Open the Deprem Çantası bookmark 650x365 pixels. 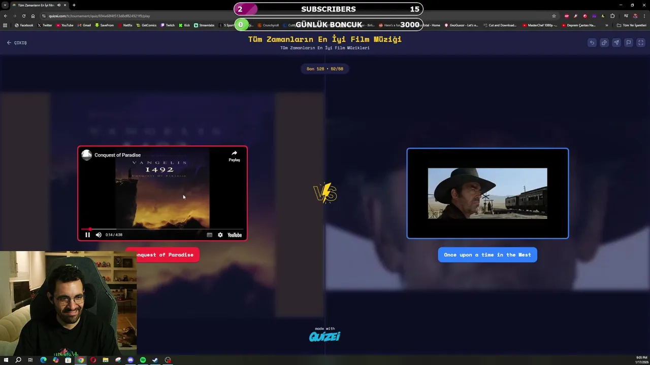[579, 25]
